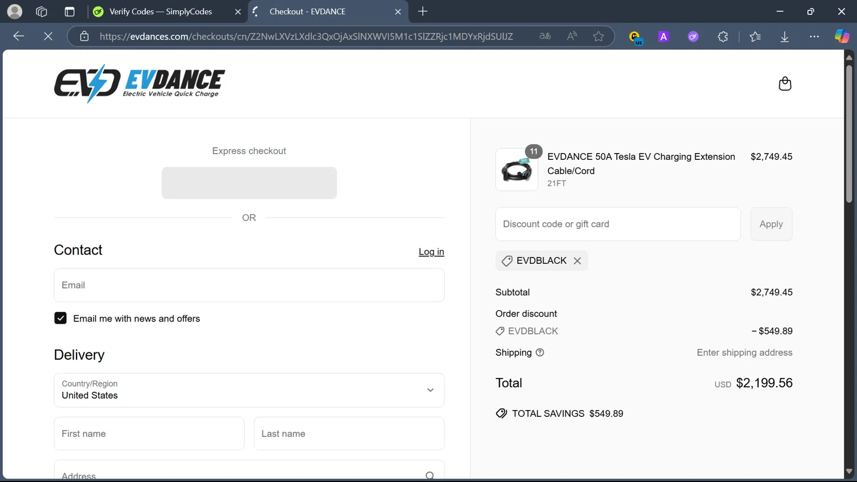Remove the EVDBLACK discount code chip
This screenshot has width=857, height=482.
coord(578,261)
